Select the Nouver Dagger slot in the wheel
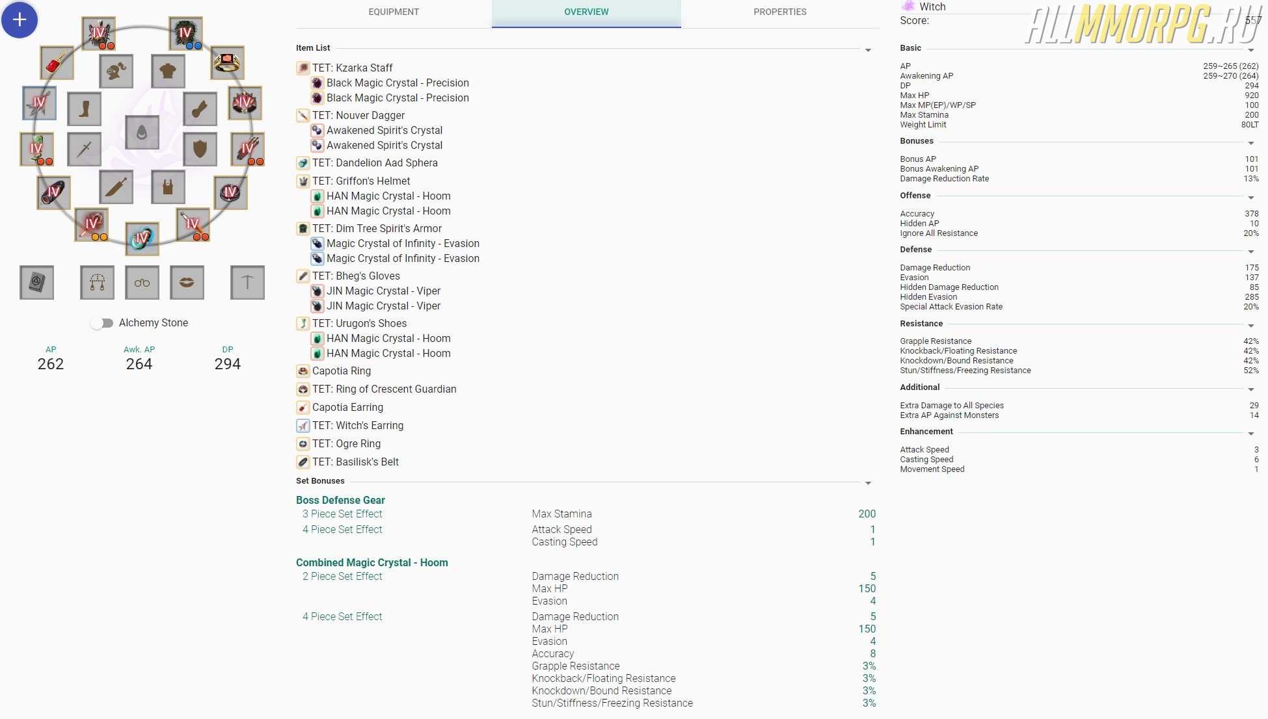The image size is (1268, 719). point(193,224)
